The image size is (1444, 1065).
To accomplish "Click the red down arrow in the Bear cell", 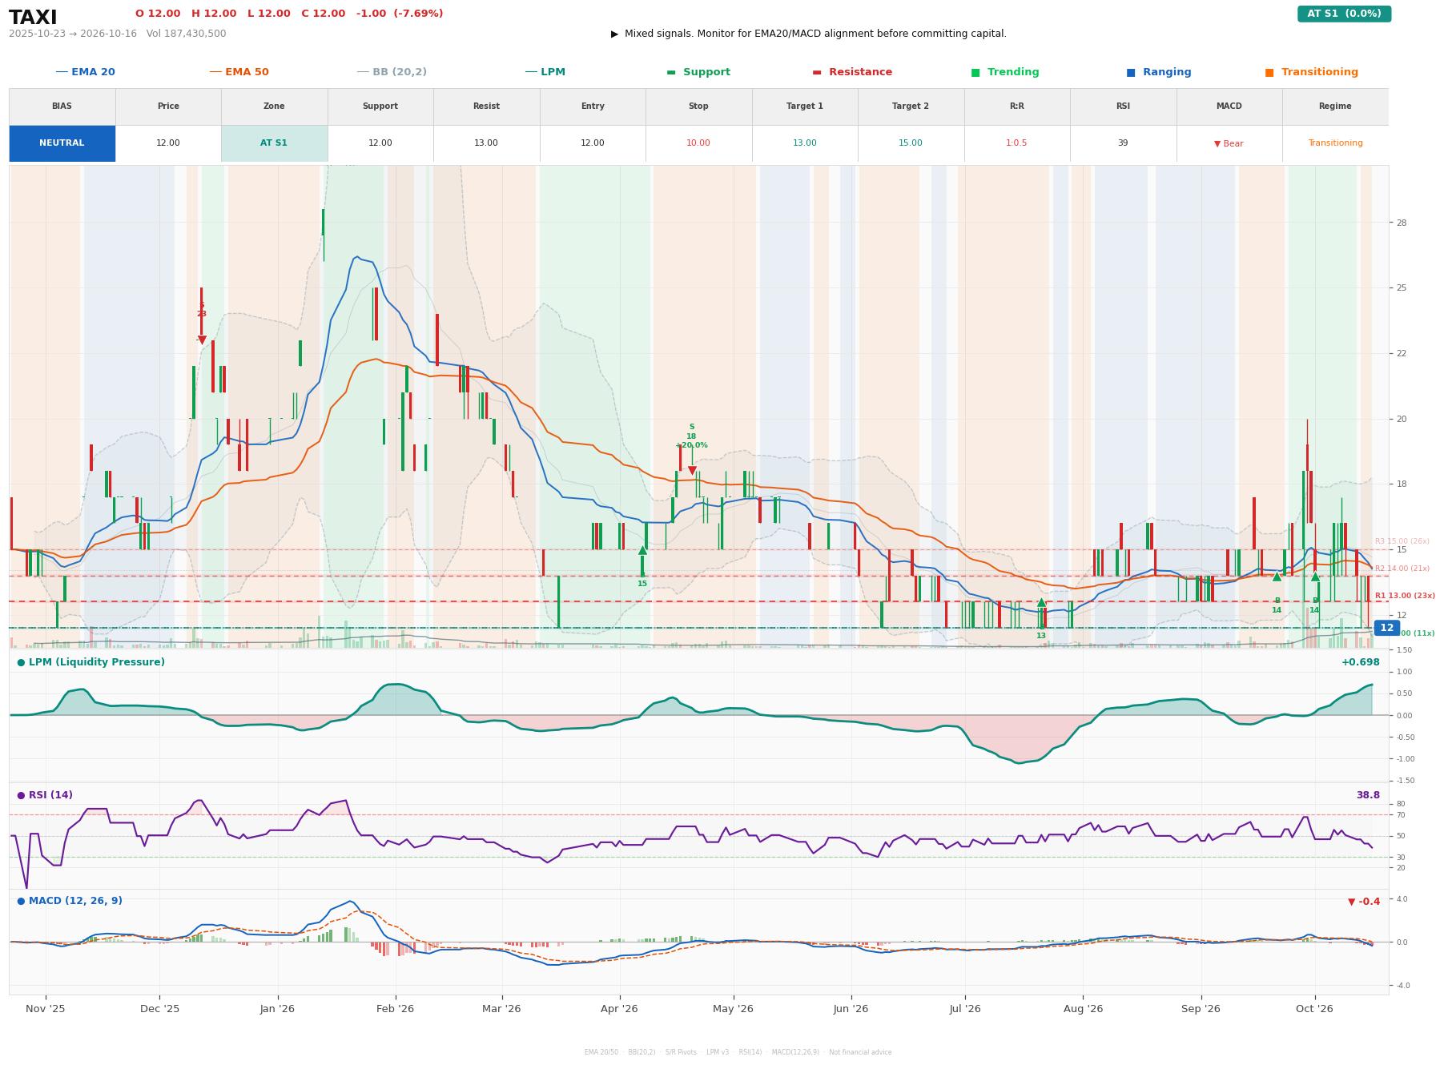I will coord(1217,144).
